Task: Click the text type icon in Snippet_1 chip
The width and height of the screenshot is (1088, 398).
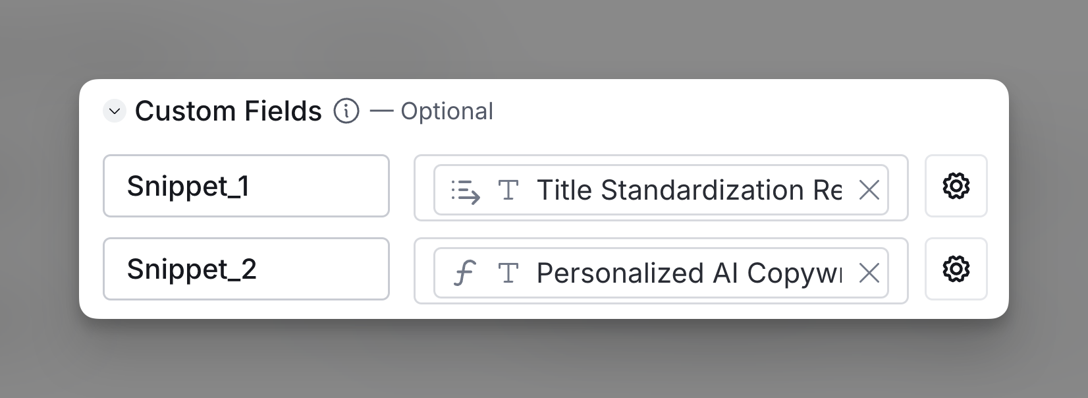Action: coord(508,190)
